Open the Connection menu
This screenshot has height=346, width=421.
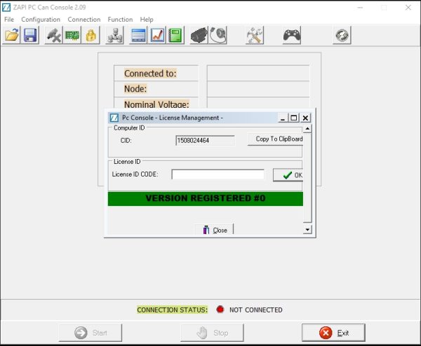coord(84,20)
